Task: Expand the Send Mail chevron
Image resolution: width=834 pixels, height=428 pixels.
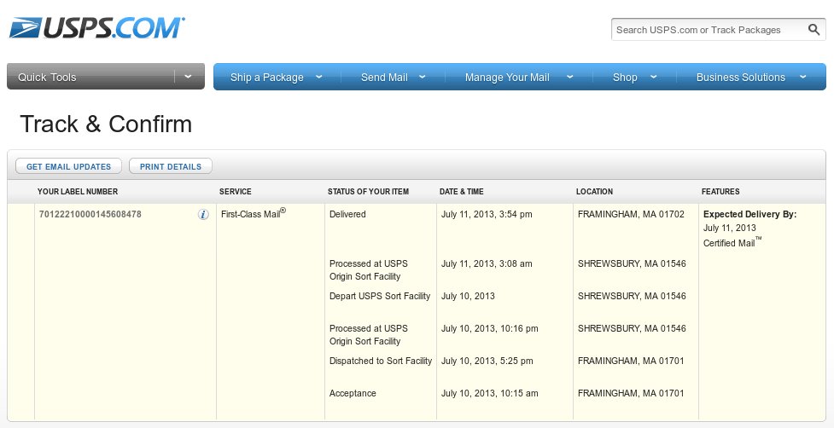Action: point(423,77)
